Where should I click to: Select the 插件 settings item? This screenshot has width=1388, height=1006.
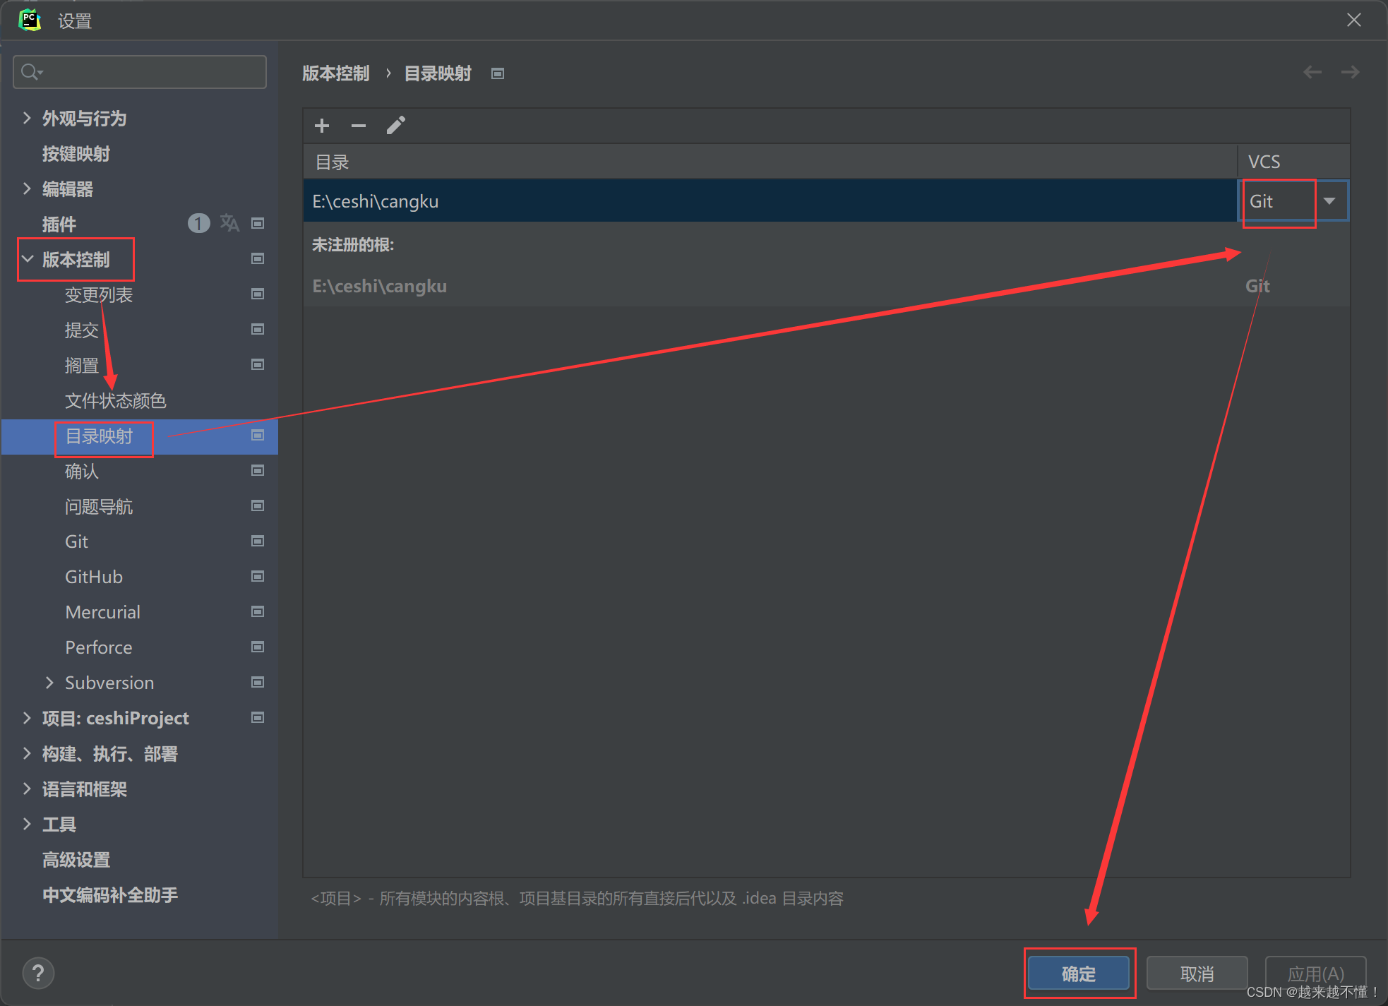pos(59,224)
